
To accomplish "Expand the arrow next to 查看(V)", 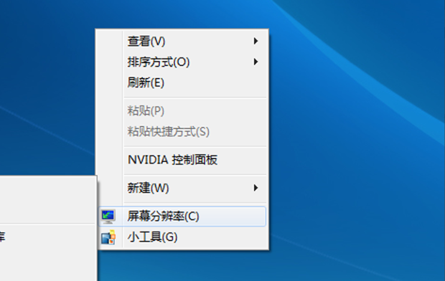I will pyautogui.click(x=256, y=41).
